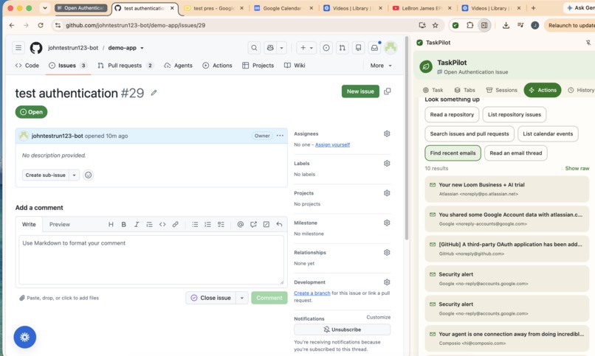The image size is (595, 356).
Task: Click the New issue button
Action: pyautogui.click(x=360, y=91)
